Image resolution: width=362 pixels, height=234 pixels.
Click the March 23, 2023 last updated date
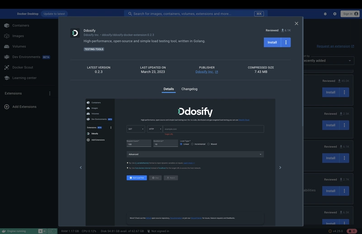[x=153, y=72]
